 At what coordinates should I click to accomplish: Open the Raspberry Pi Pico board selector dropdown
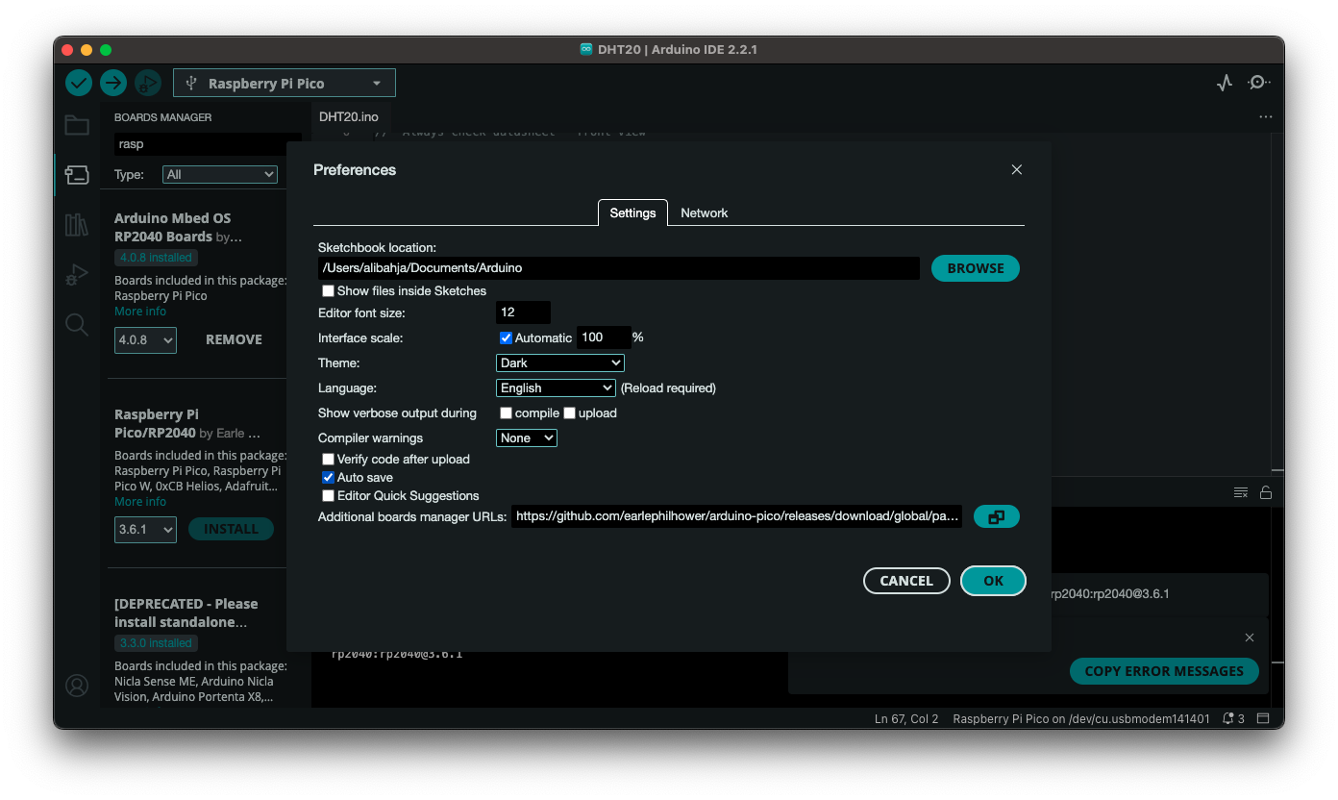click(x=285, y=83)
